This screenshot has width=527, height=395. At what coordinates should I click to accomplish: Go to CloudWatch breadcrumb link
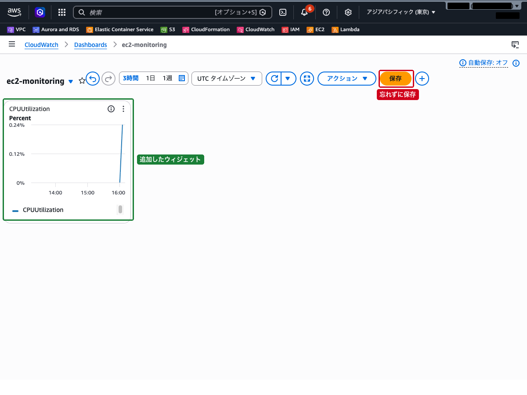tap(41, 45)
